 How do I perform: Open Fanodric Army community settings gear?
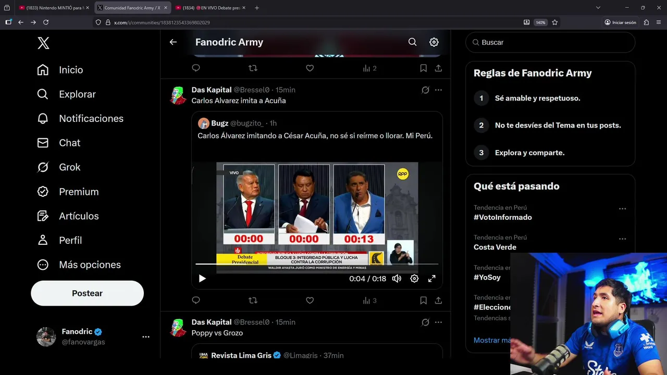click(x=434, y=42)
